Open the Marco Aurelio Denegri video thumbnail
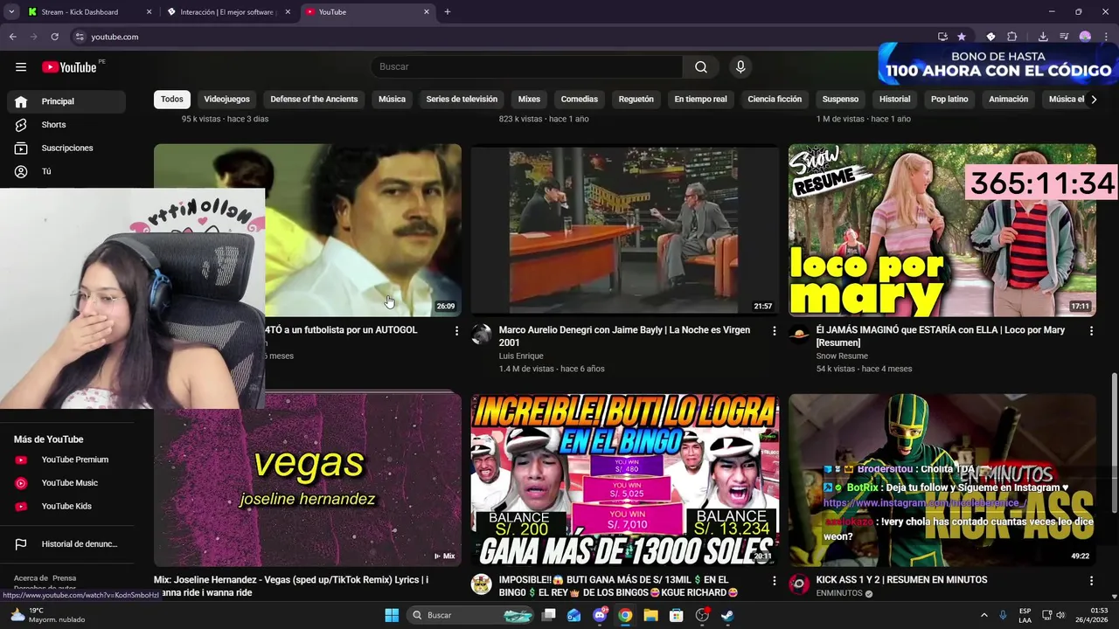 (x=625, y=230)
